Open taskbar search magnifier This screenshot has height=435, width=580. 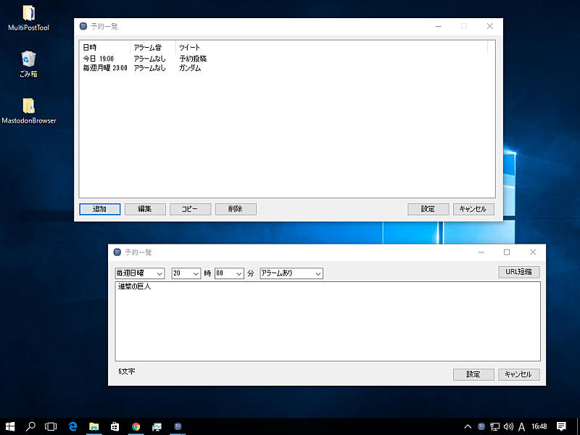pos(30,426)
